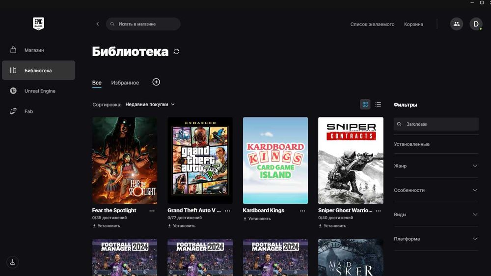Click the Kardboard Kings title

tap(263, 211)
